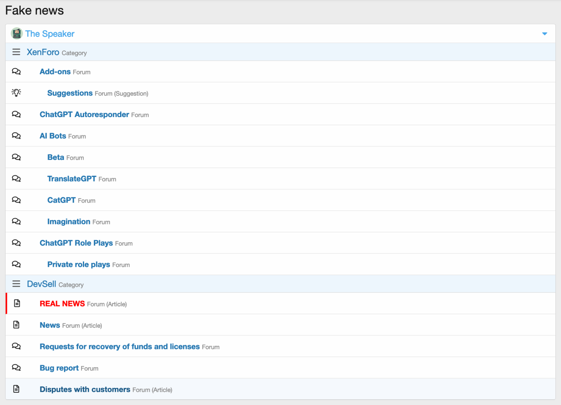Open the Private role plays forum
The image size is (561, 405).
78,264
